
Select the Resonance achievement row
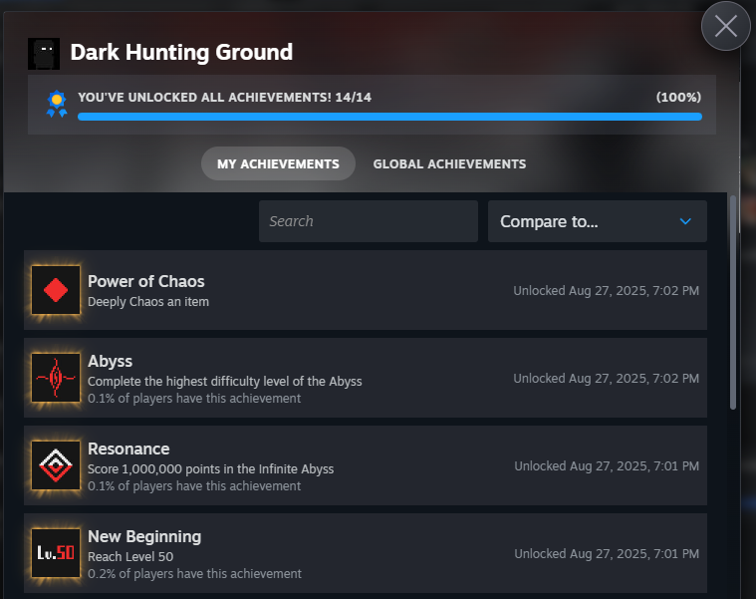pyautogui.click(x=366, y=465)
